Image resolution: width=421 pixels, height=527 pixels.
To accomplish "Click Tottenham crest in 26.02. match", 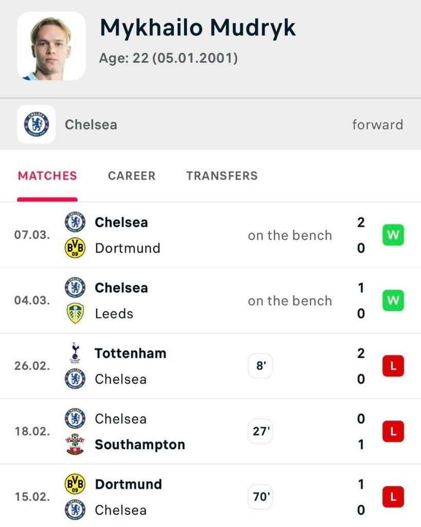I will (75, 353).
